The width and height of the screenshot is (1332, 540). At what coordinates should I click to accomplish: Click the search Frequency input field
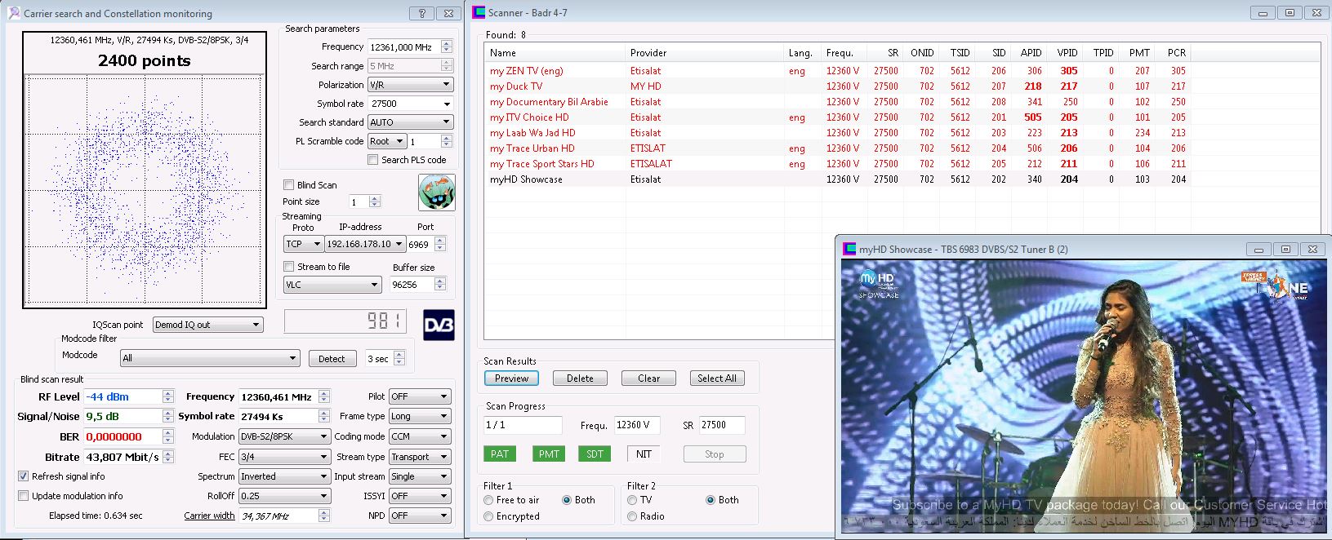pyautogui.click(x=403, y=47)
